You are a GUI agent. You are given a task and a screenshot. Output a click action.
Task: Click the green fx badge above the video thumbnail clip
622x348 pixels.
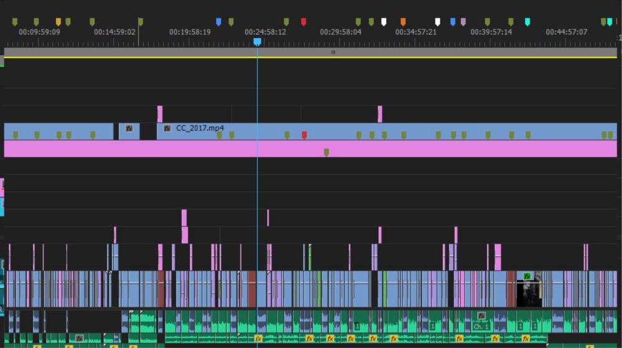[527, 276]
